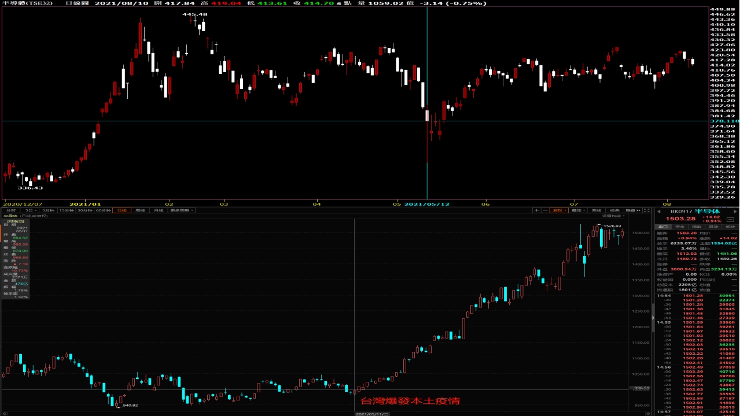Click the minus zoom-out chart icon
Screen dimensions: 740x416
pyautogui.click(x=546, y=210)
